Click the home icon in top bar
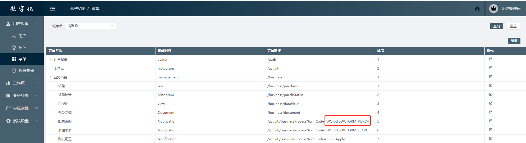526x143 pixels. click(477, 9)
